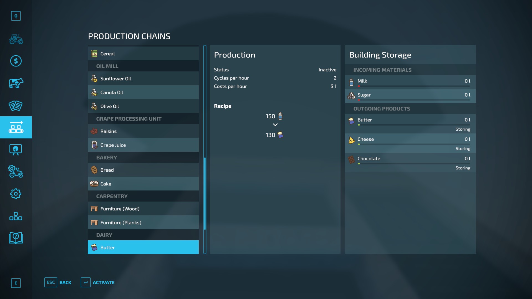Click the statistics presentation board icon

coord(16,150)
